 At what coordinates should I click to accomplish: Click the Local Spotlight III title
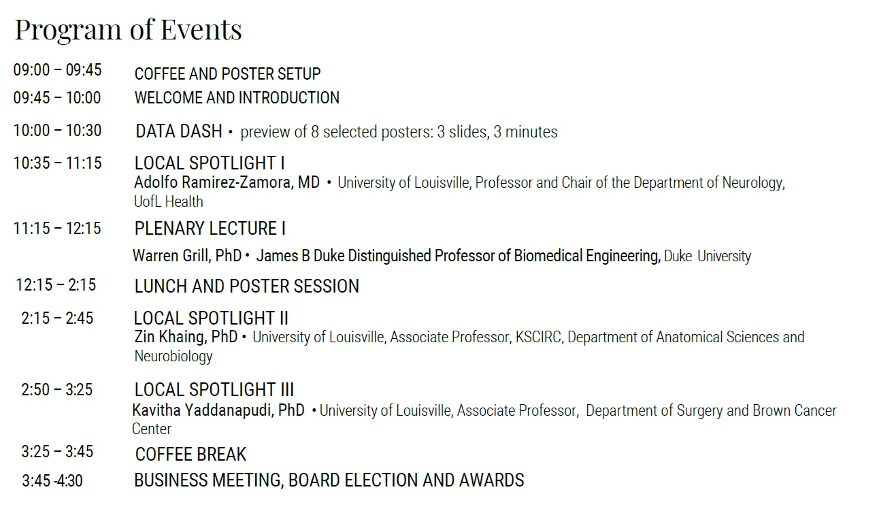214,390
